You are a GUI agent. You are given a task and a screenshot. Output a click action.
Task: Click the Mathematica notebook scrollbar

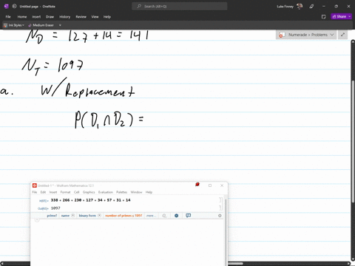(226, 231)
